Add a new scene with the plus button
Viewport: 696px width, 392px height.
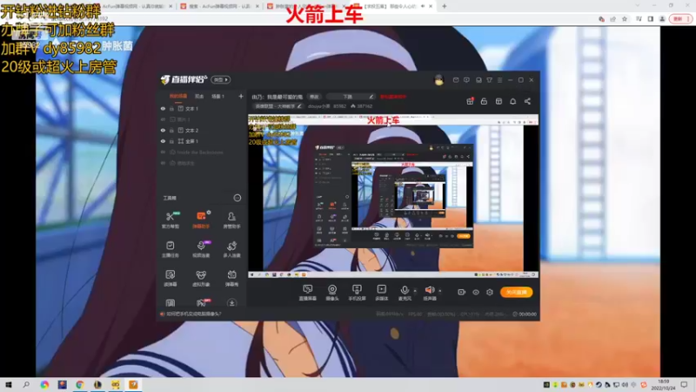click(x=241, y=96)
